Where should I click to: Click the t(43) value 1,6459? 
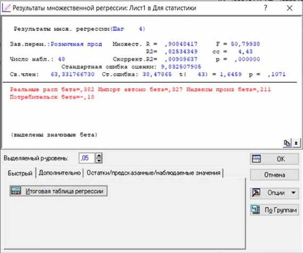[231, 74]
